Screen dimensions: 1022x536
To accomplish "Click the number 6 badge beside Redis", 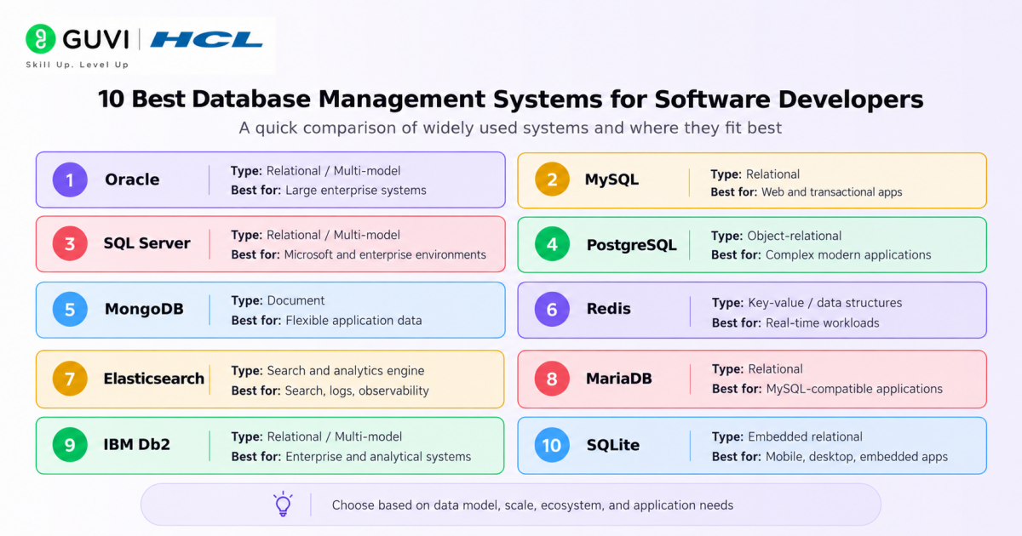I will pyautogui.click(x=552, y=310).
